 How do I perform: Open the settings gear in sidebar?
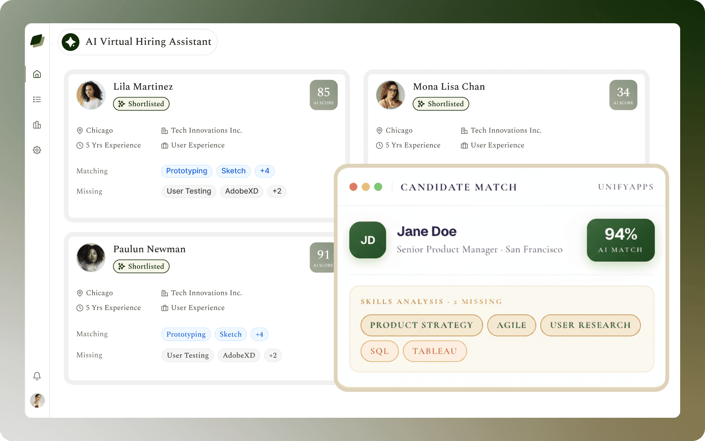(x=37, y=150)
